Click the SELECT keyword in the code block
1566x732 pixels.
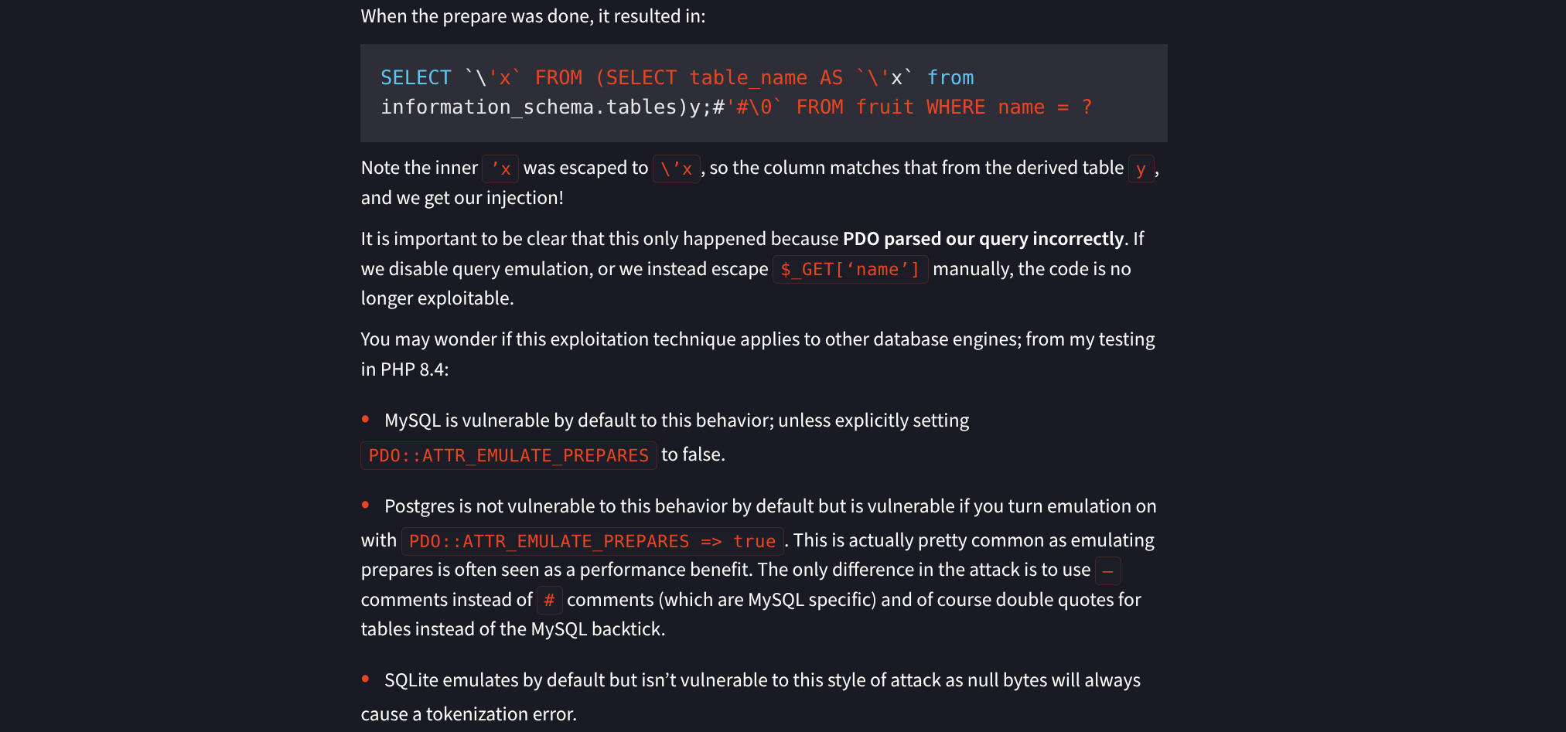415,78
